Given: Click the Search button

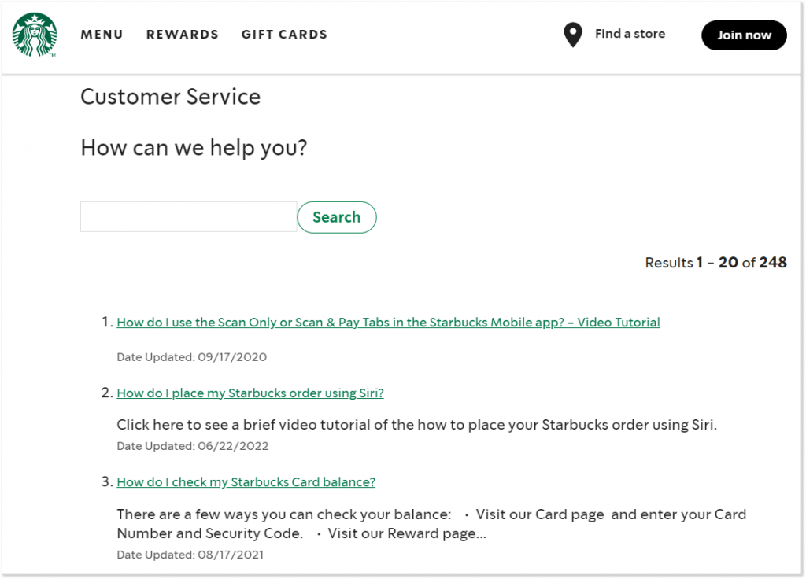Looking at the screenshot, I should coord(336,217).
